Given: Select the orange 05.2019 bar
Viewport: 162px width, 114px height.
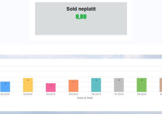Looking at the screenshot, I should click(x=73, y=86).
